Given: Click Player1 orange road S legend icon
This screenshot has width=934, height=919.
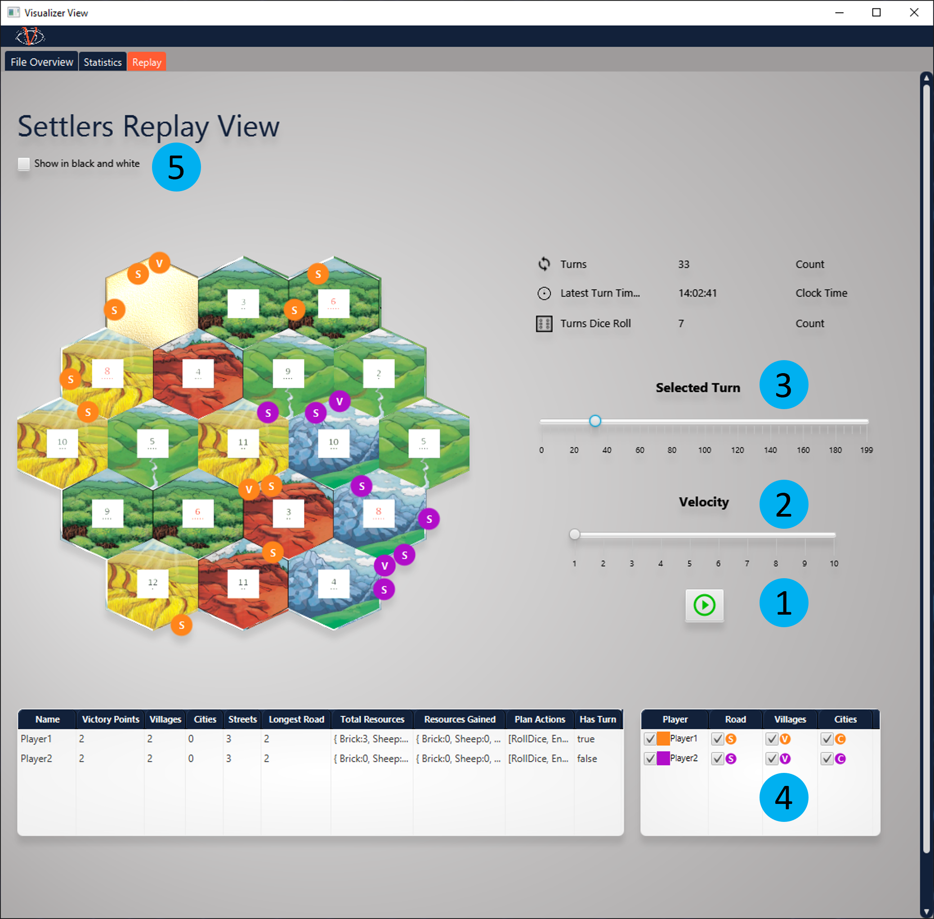Looking at the screenshot, I should [731, 738].
